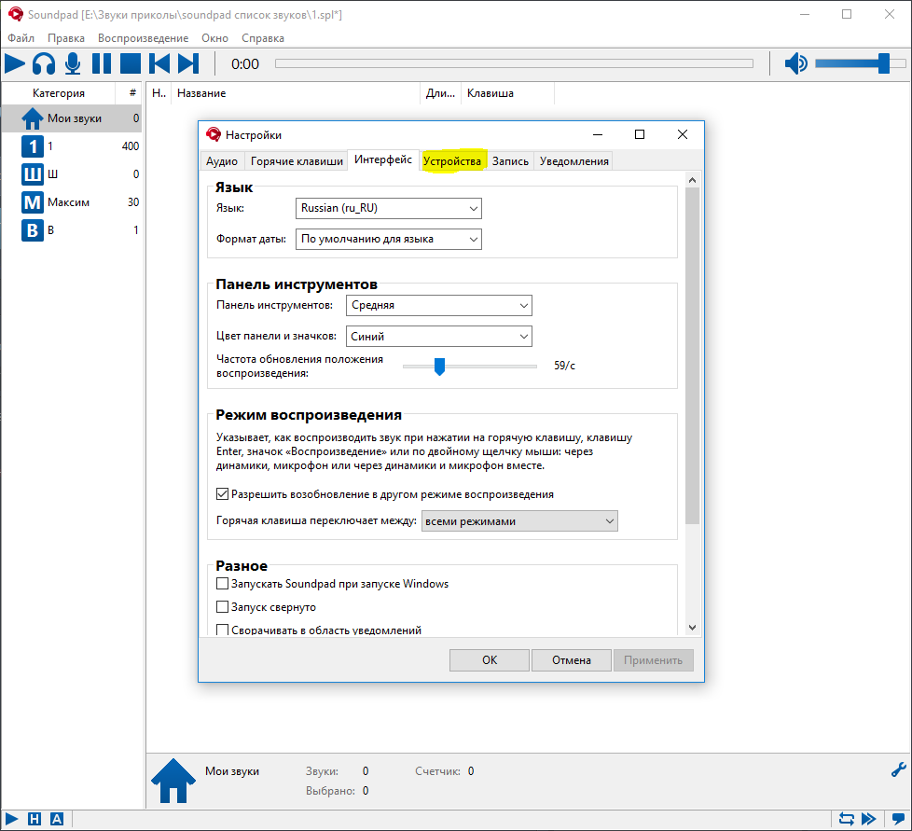Click the small play icon in status bar
Viewport: 912px width, 831px height.
11,820
